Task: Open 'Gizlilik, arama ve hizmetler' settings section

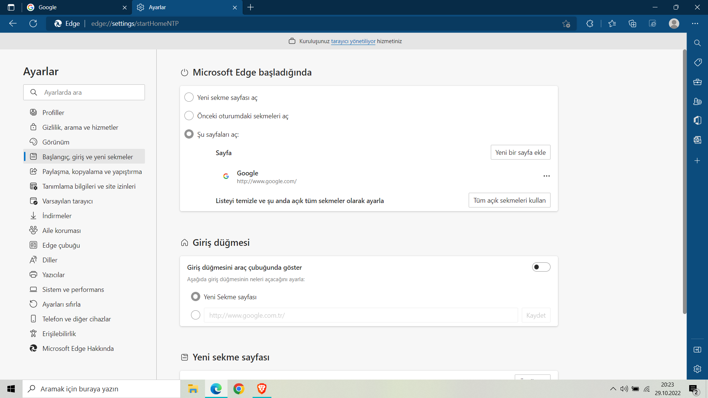Action: pyautogui.click(x=80, y=127)
